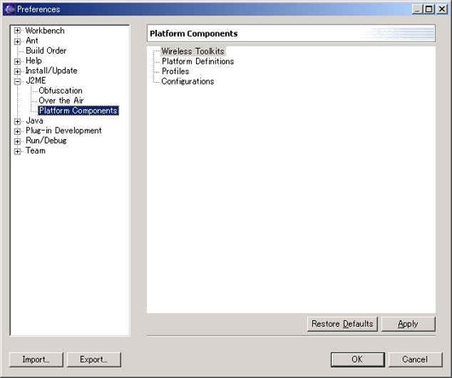The image size is (452, 378).
Task: Confirm preferences with OK button
Action: (357, 359)
